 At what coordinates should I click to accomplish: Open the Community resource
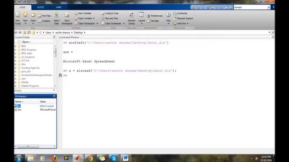click(x=181, y=13)
